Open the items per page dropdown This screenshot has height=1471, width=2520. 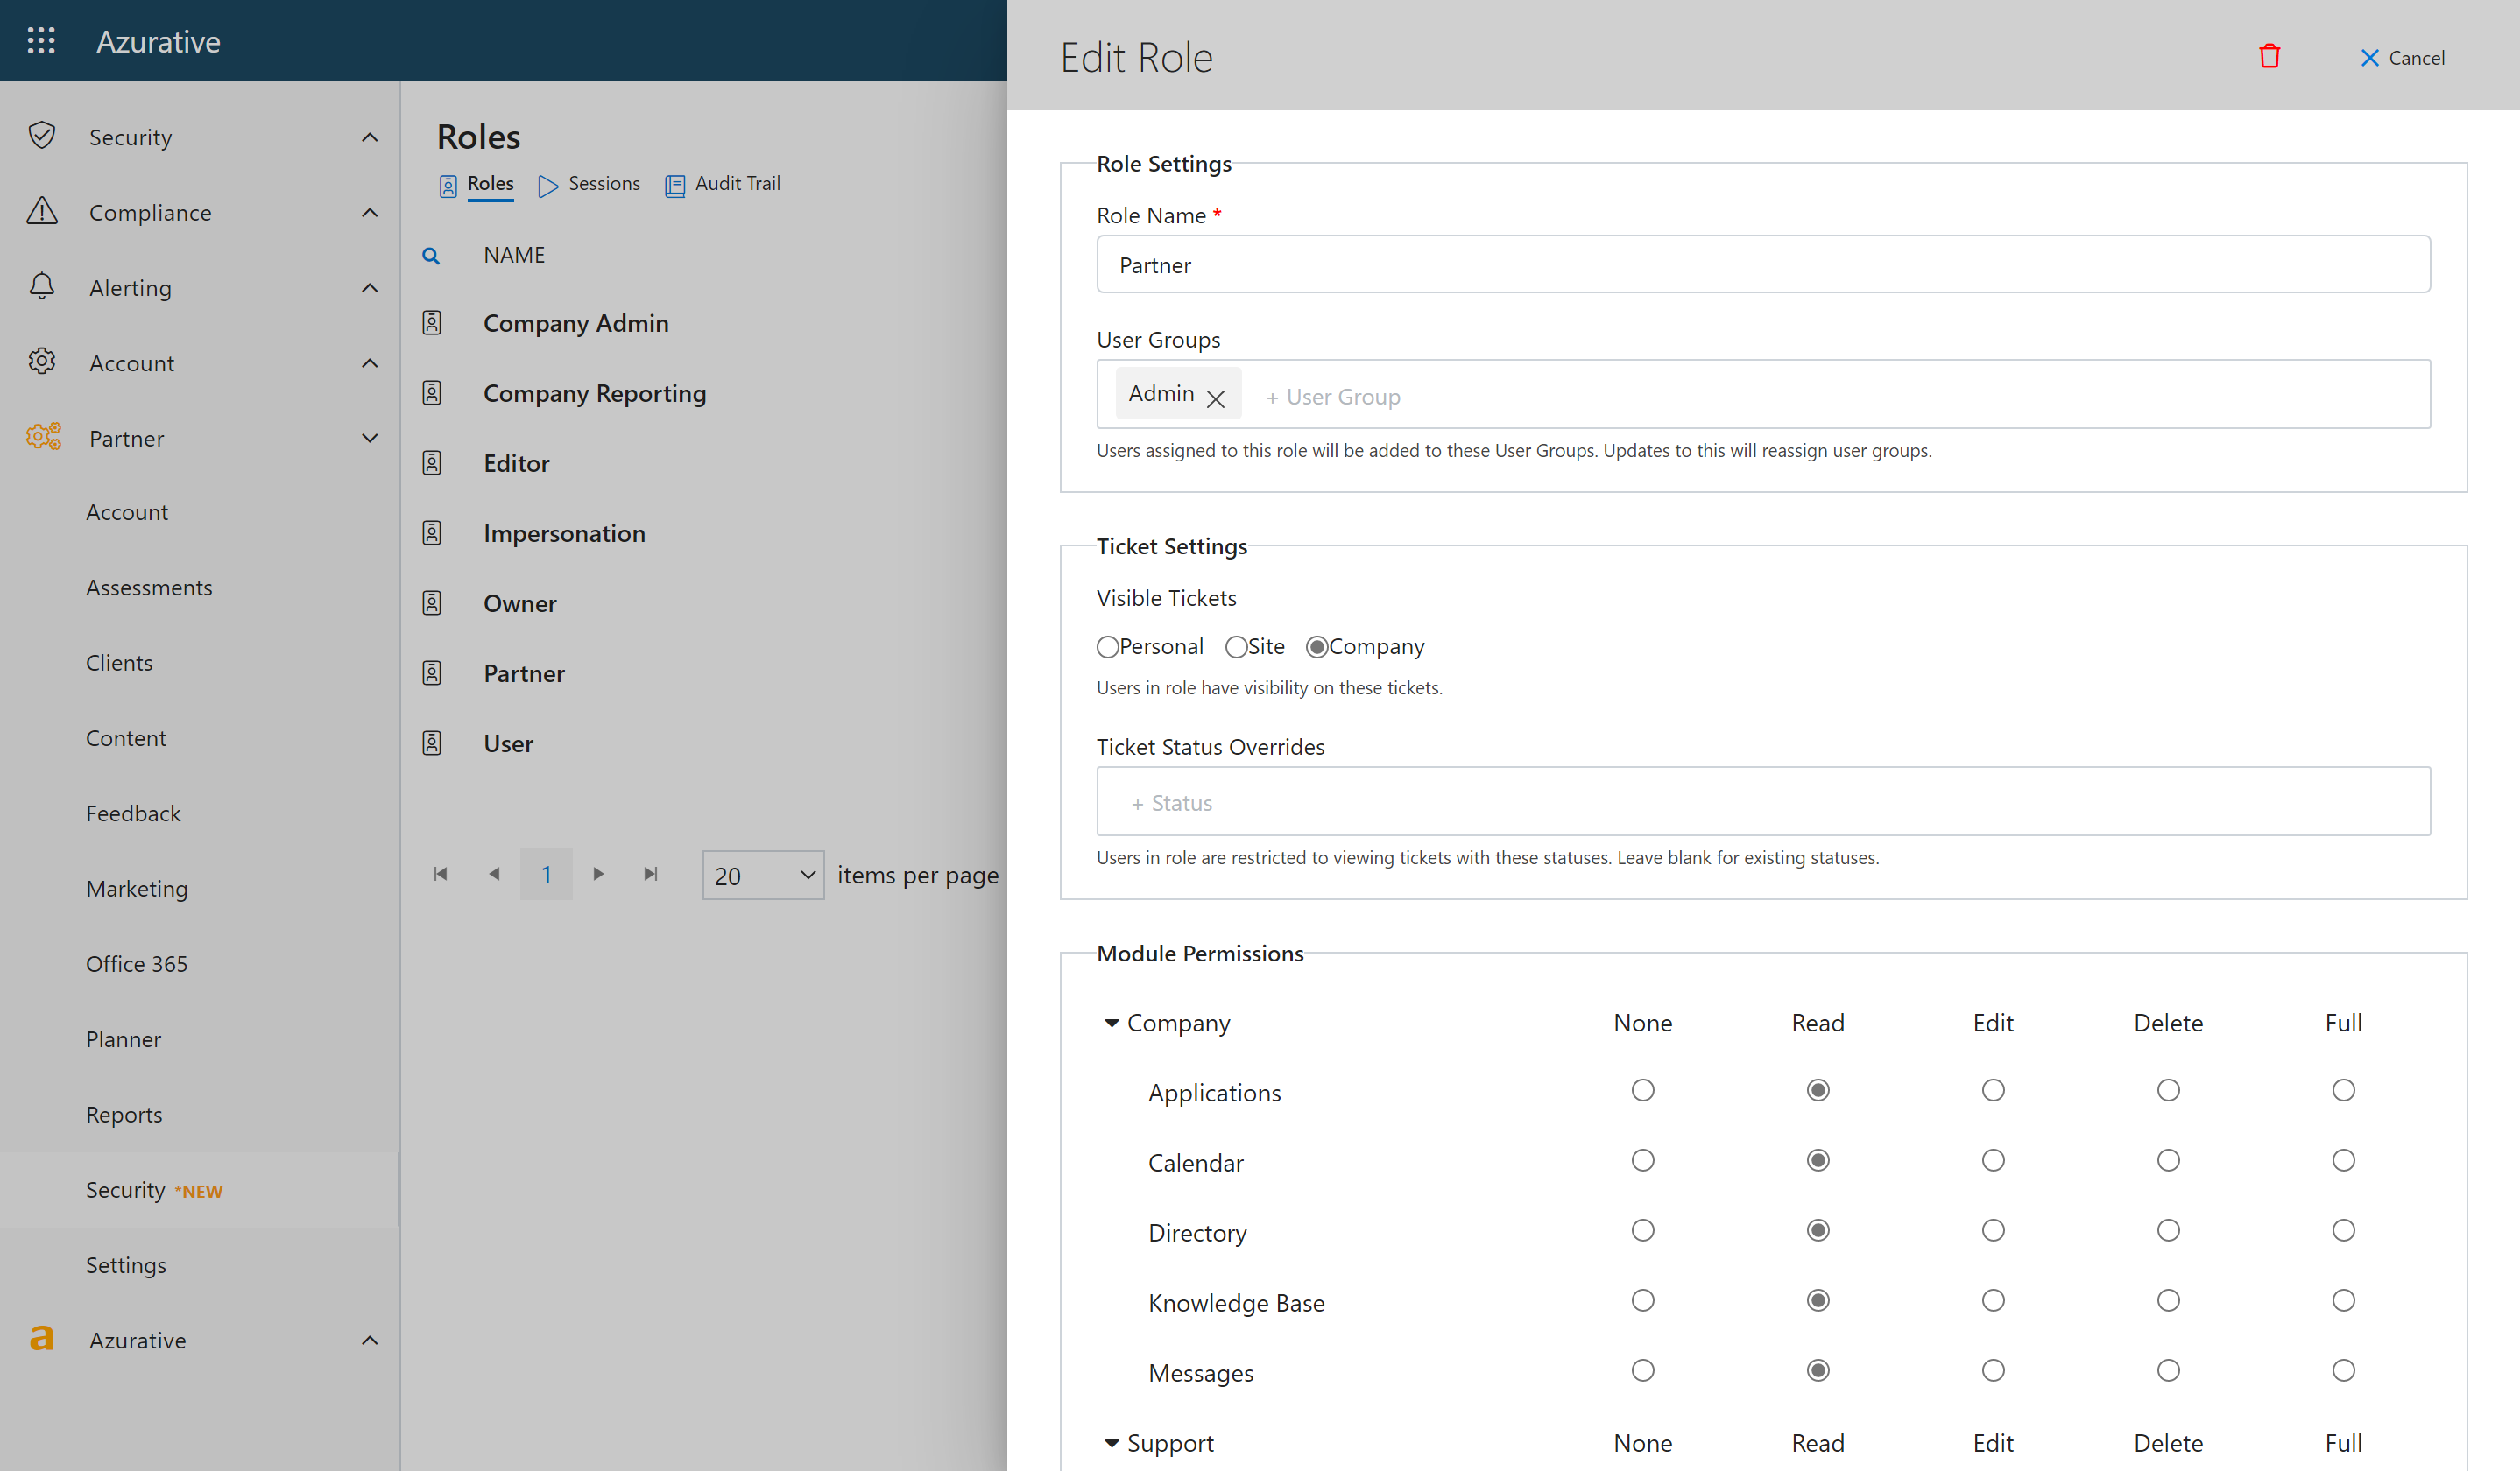(763, 876)
